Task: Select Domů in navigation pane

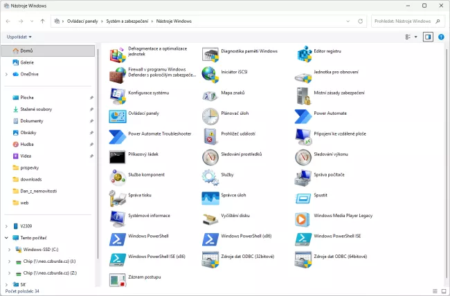Action: (48, 50)
